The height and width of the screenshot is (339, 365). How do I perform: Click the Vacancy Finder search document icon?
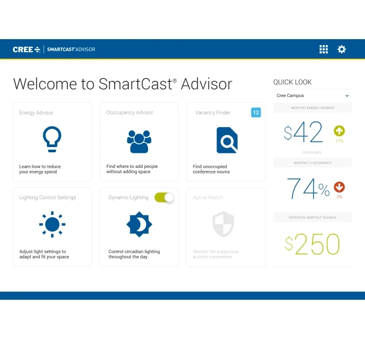(x=227, y=140)
